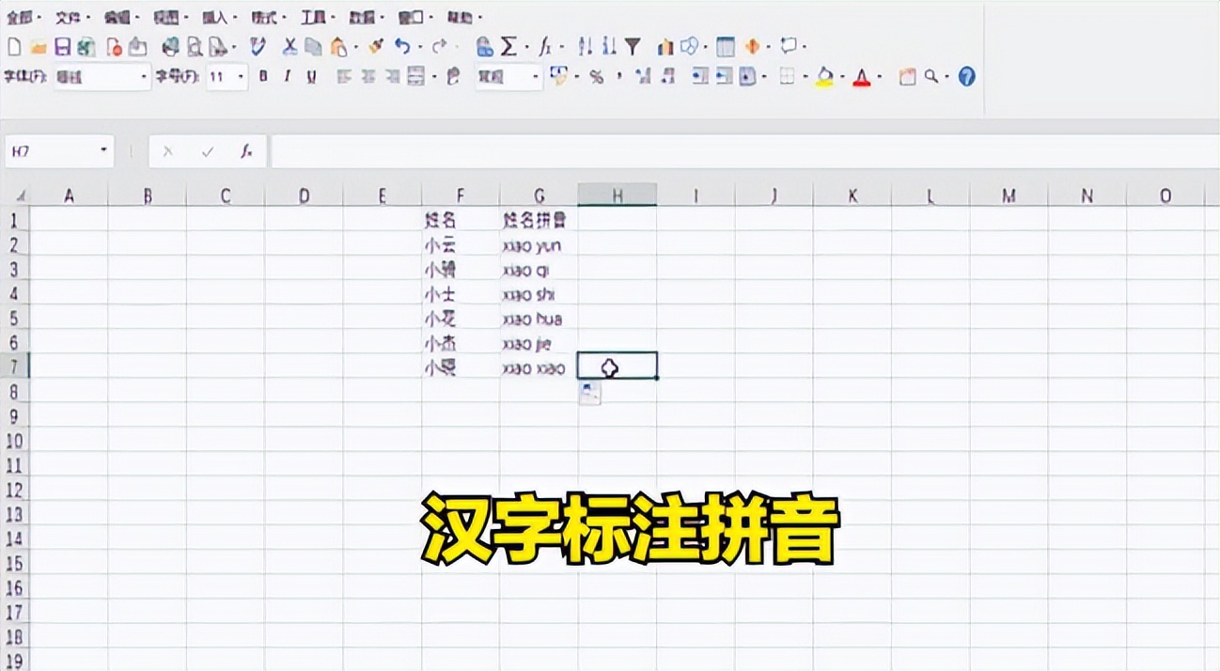The image size is (1220, 671).
Task: Toggle Underline formatting
Action: [311, 77]
